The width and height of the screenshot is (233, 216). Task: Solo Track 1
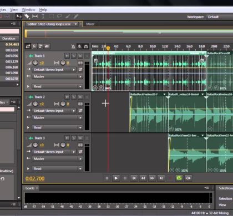click(x=74, y=55)
